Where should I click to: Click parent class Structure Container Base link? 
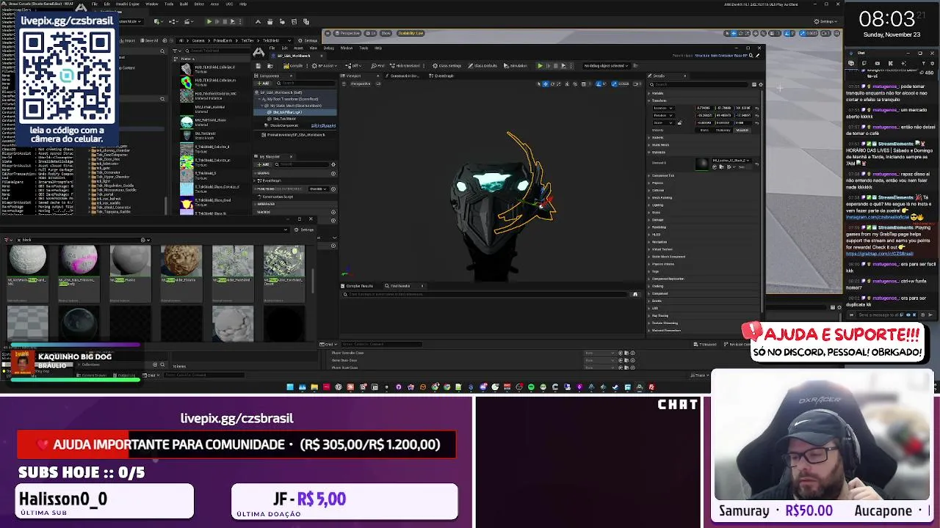721,56
